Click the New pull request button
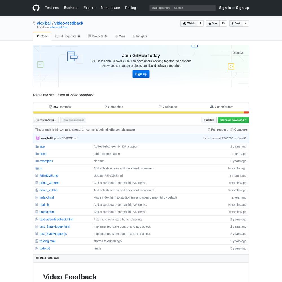282x282 pixels. click(73, 120)
